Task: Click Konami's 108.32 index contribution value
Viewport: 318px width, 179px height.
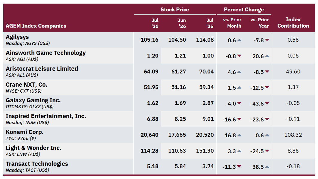Action: click(x=293, y=135)
